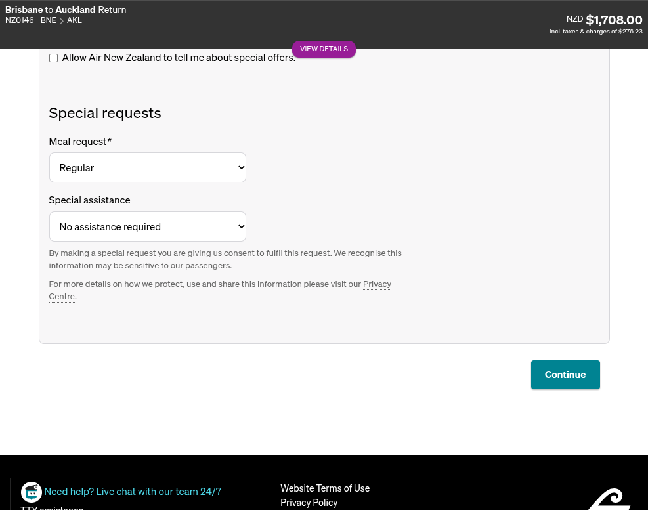Click the BNE to AKL arrow icon

(x=61, y=20)
